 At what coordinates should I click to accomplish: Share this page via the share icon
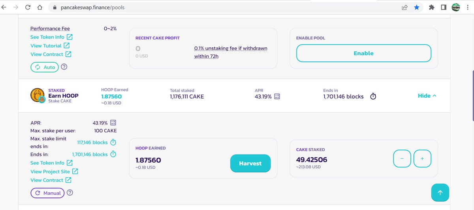point(405,7)
